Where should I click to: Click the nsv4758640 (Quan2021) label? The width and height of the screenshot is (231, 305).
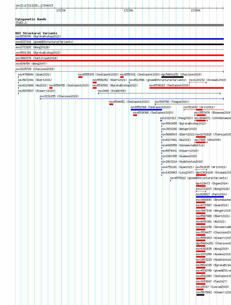pyautogui.click(x=34, y=74)
